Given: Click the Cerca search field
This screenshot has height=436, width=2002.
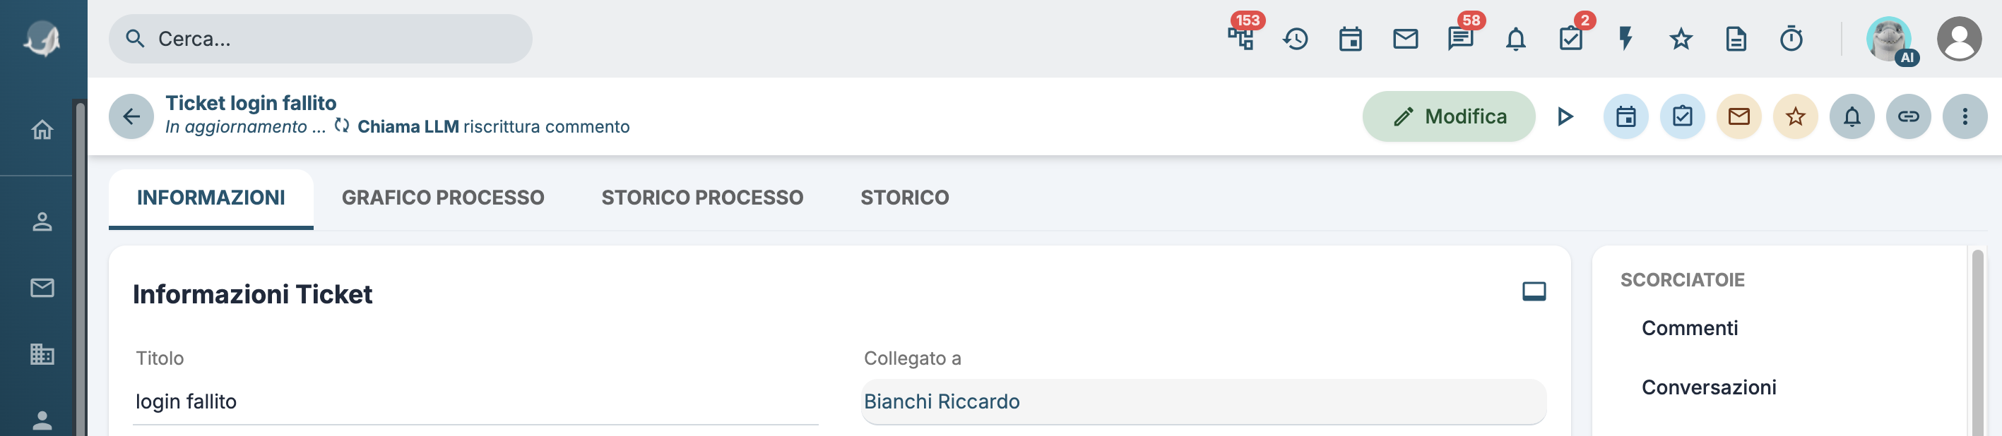Looking at the screenshot, I should pos(320,39).
